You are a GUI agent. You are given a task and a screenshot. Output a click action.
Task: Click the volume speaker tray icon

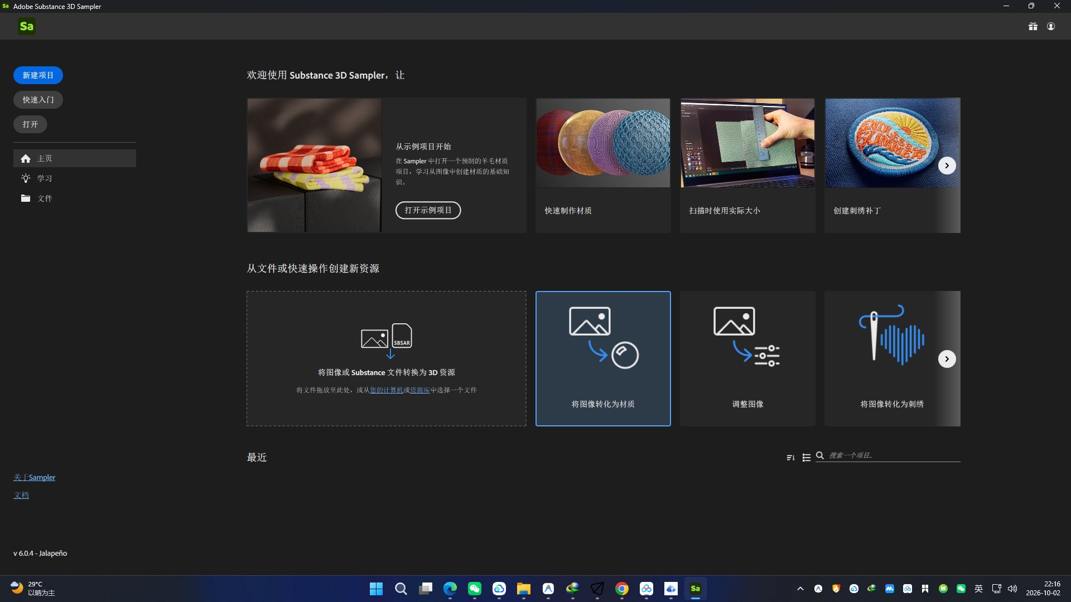tap(1012, 589)
